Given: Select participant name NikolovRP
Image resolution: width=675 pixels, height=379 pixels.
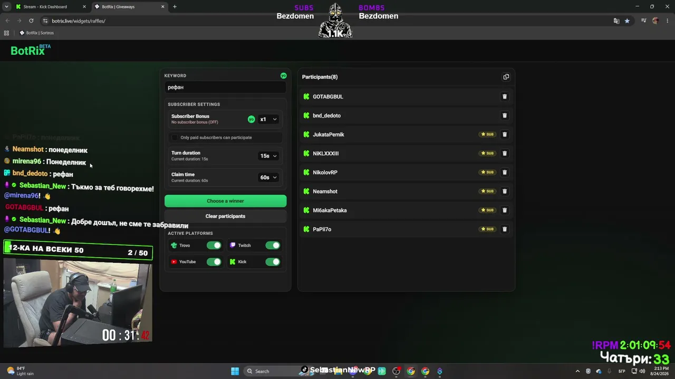Looking at the screenshot, I should coord(325,173).
